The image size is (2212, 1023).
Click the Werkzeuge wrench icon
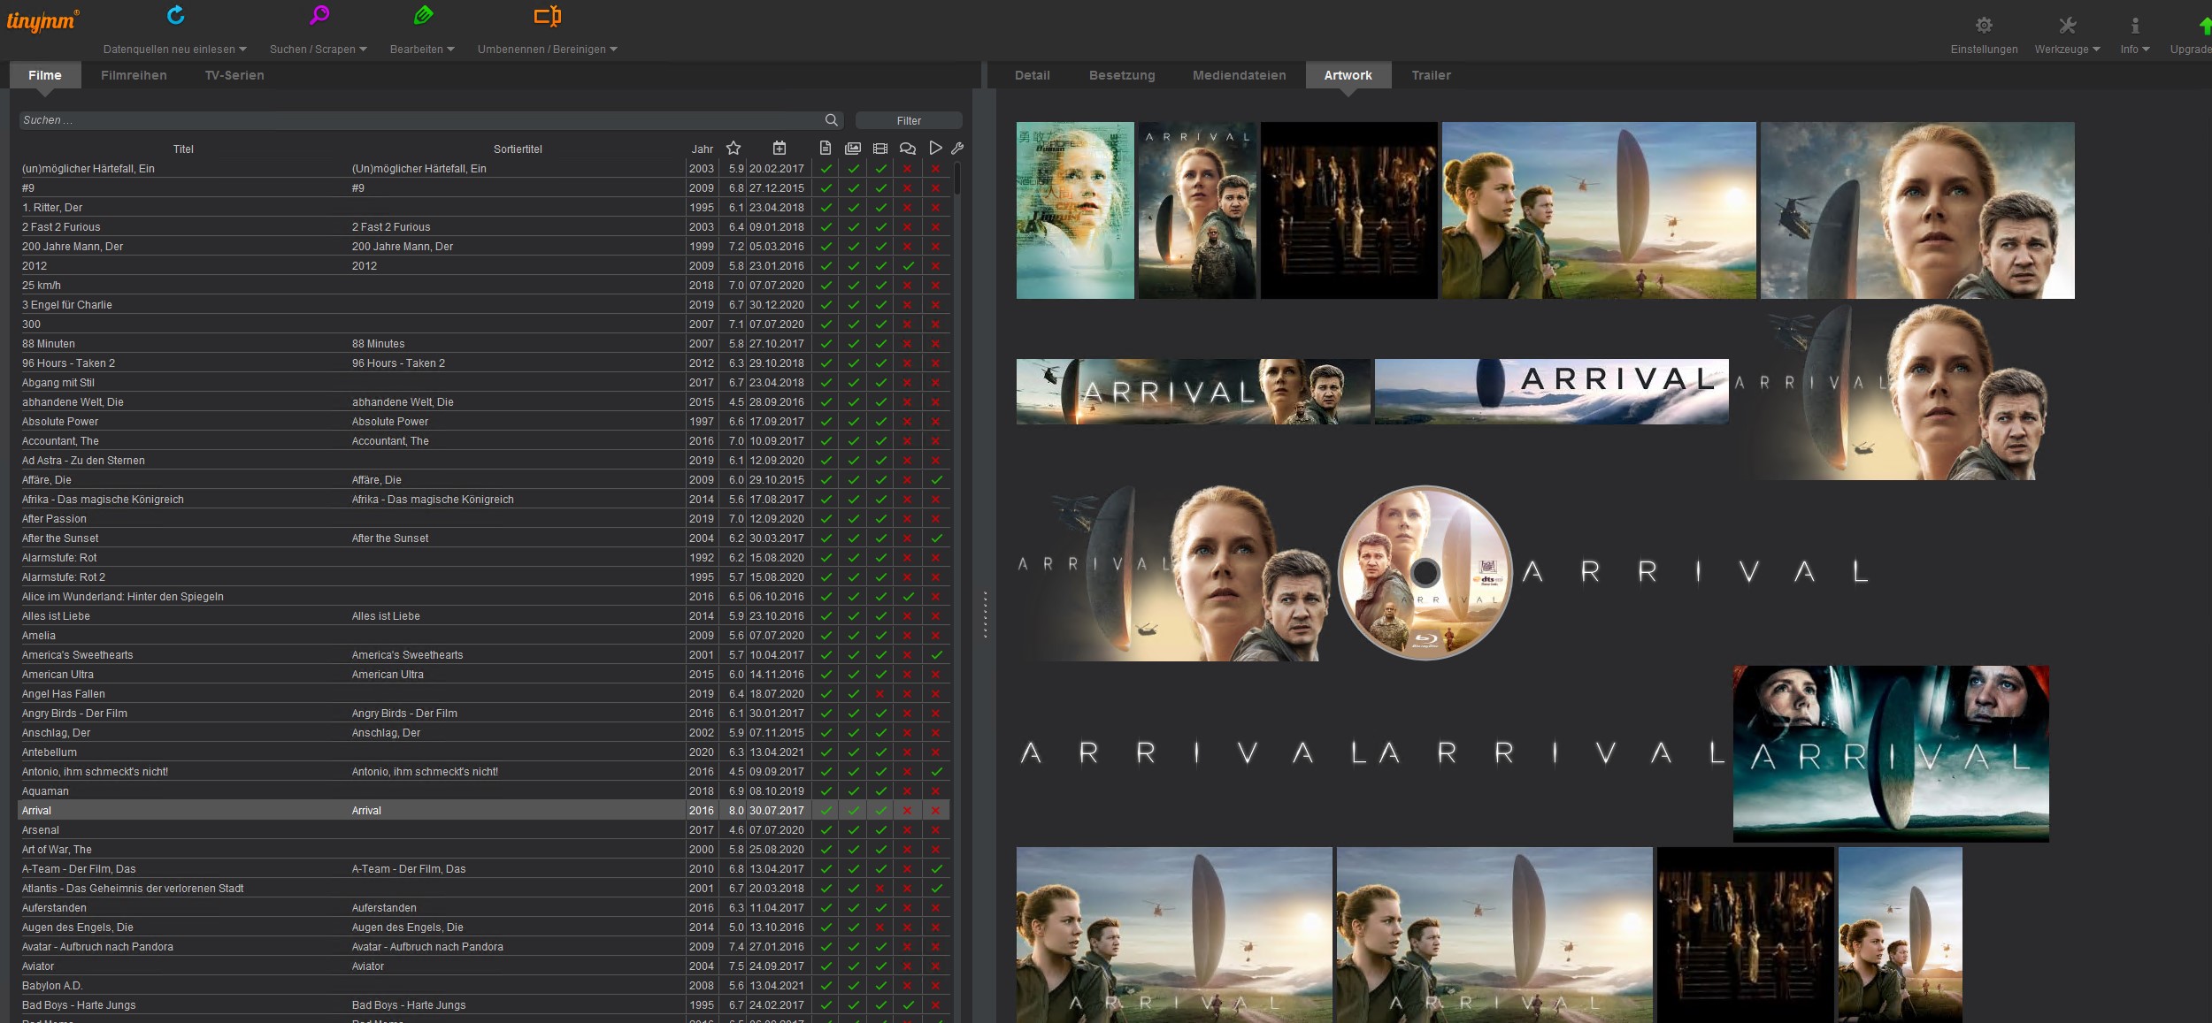(2067, 26)
